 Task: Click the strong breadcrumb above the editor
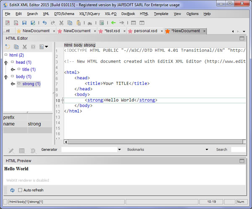[89, 45]
